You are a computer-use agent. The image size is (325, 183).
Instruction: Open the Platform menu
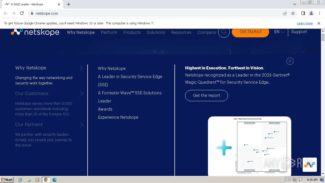click(109, 32)
